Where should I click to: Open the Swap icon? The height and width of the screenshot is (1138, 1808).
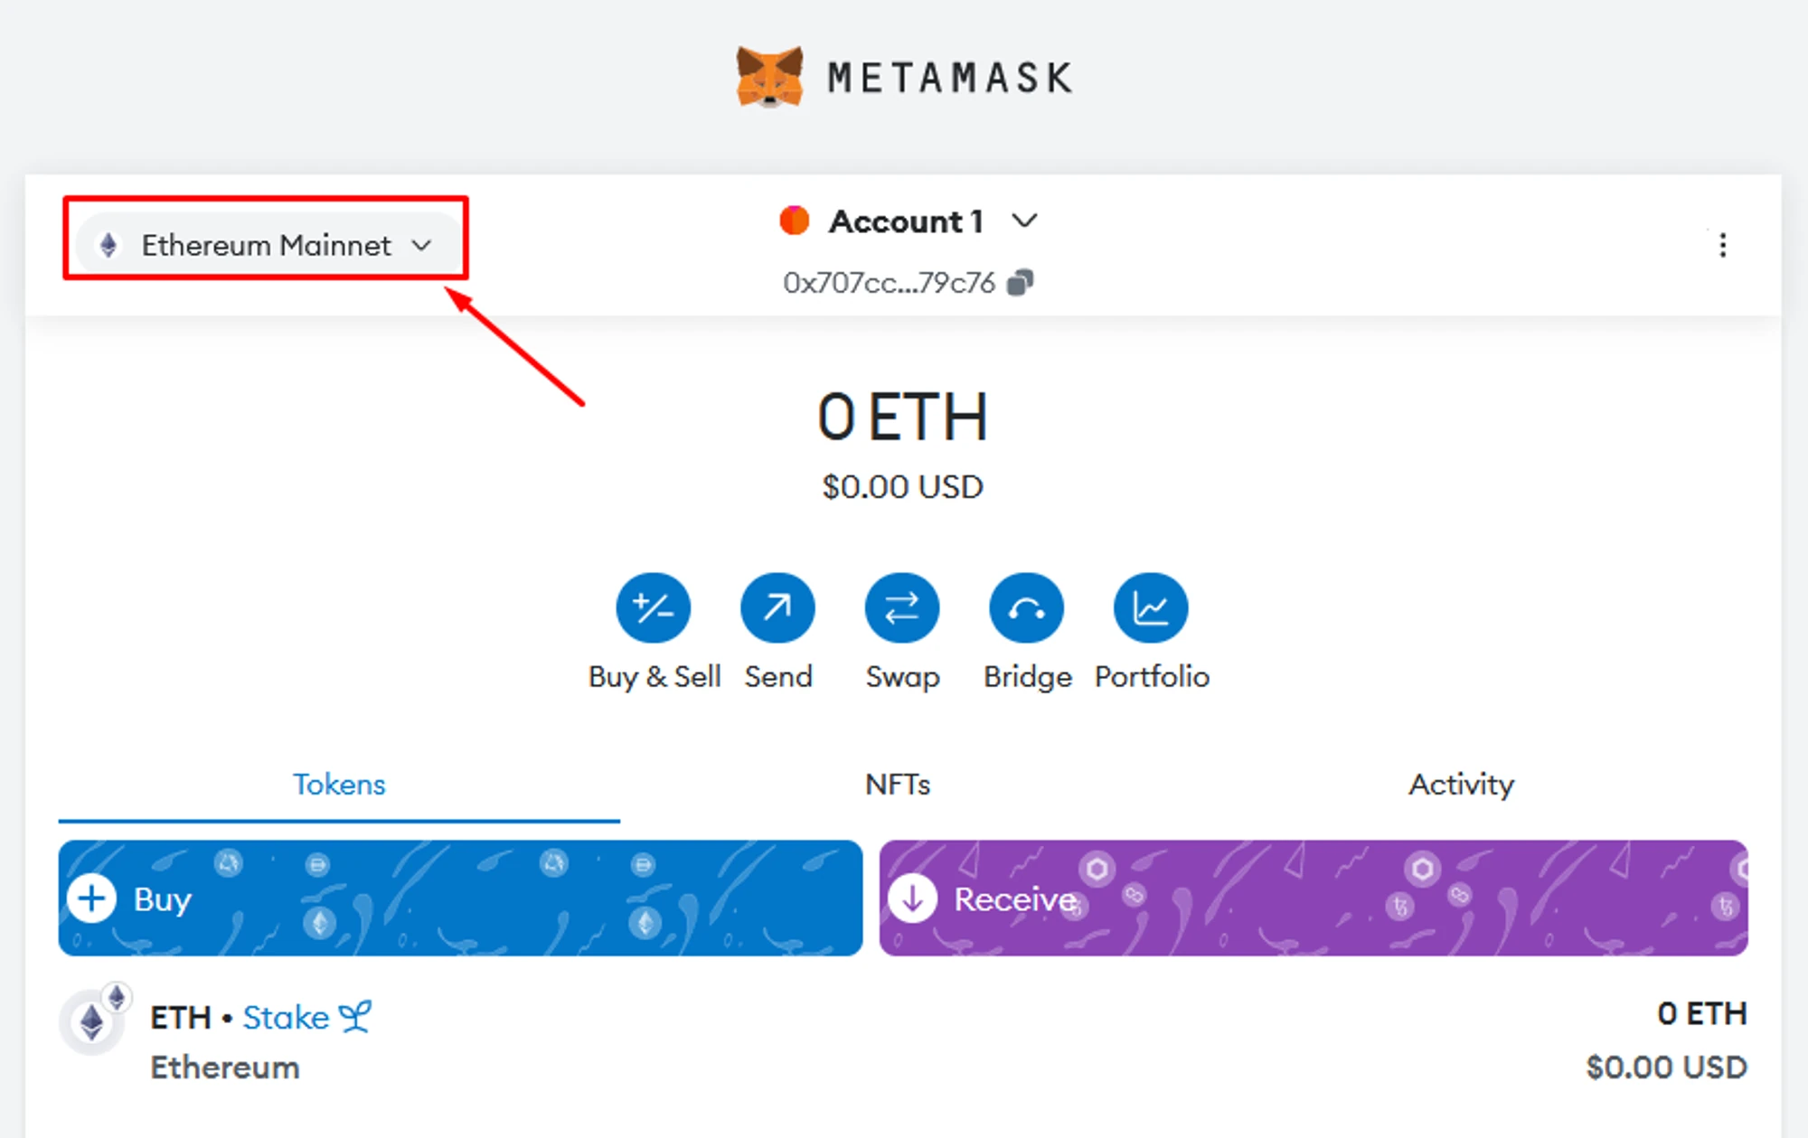point(901,607)
